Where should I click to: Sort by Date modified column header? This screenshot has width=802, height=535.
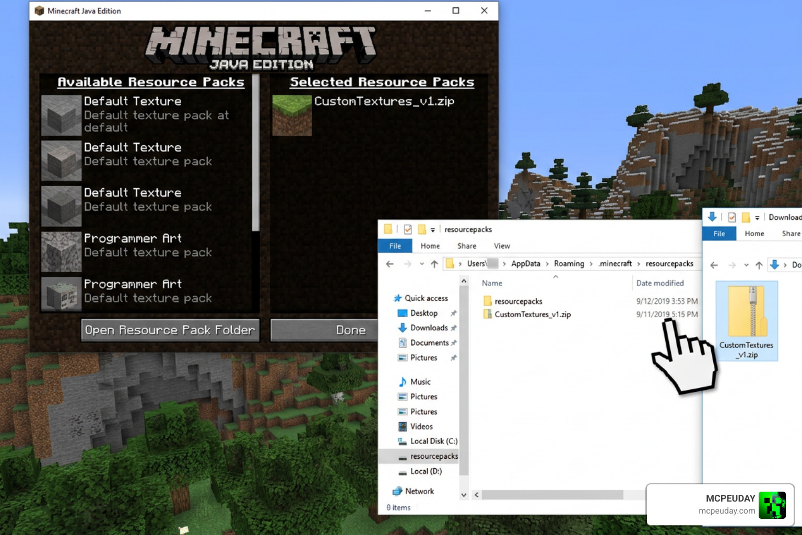tap(660, 283)
